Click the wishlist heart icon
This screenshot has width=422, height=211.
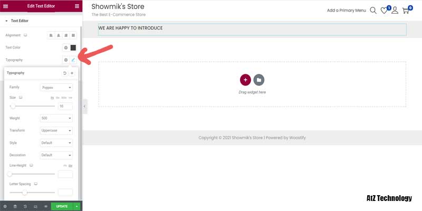coord(385,10)
